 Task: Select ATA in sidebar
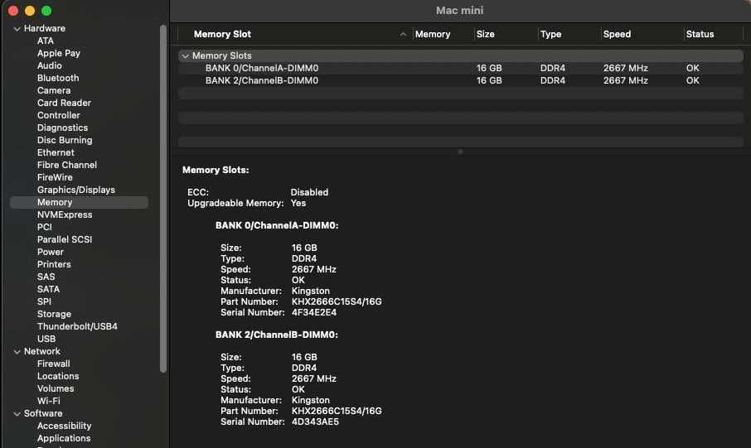(46, 41)
